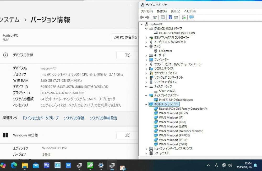Open ドメインまたはワークグループ link
The height and width of the screenshot is (171, 262).
(x=41, y=118)
